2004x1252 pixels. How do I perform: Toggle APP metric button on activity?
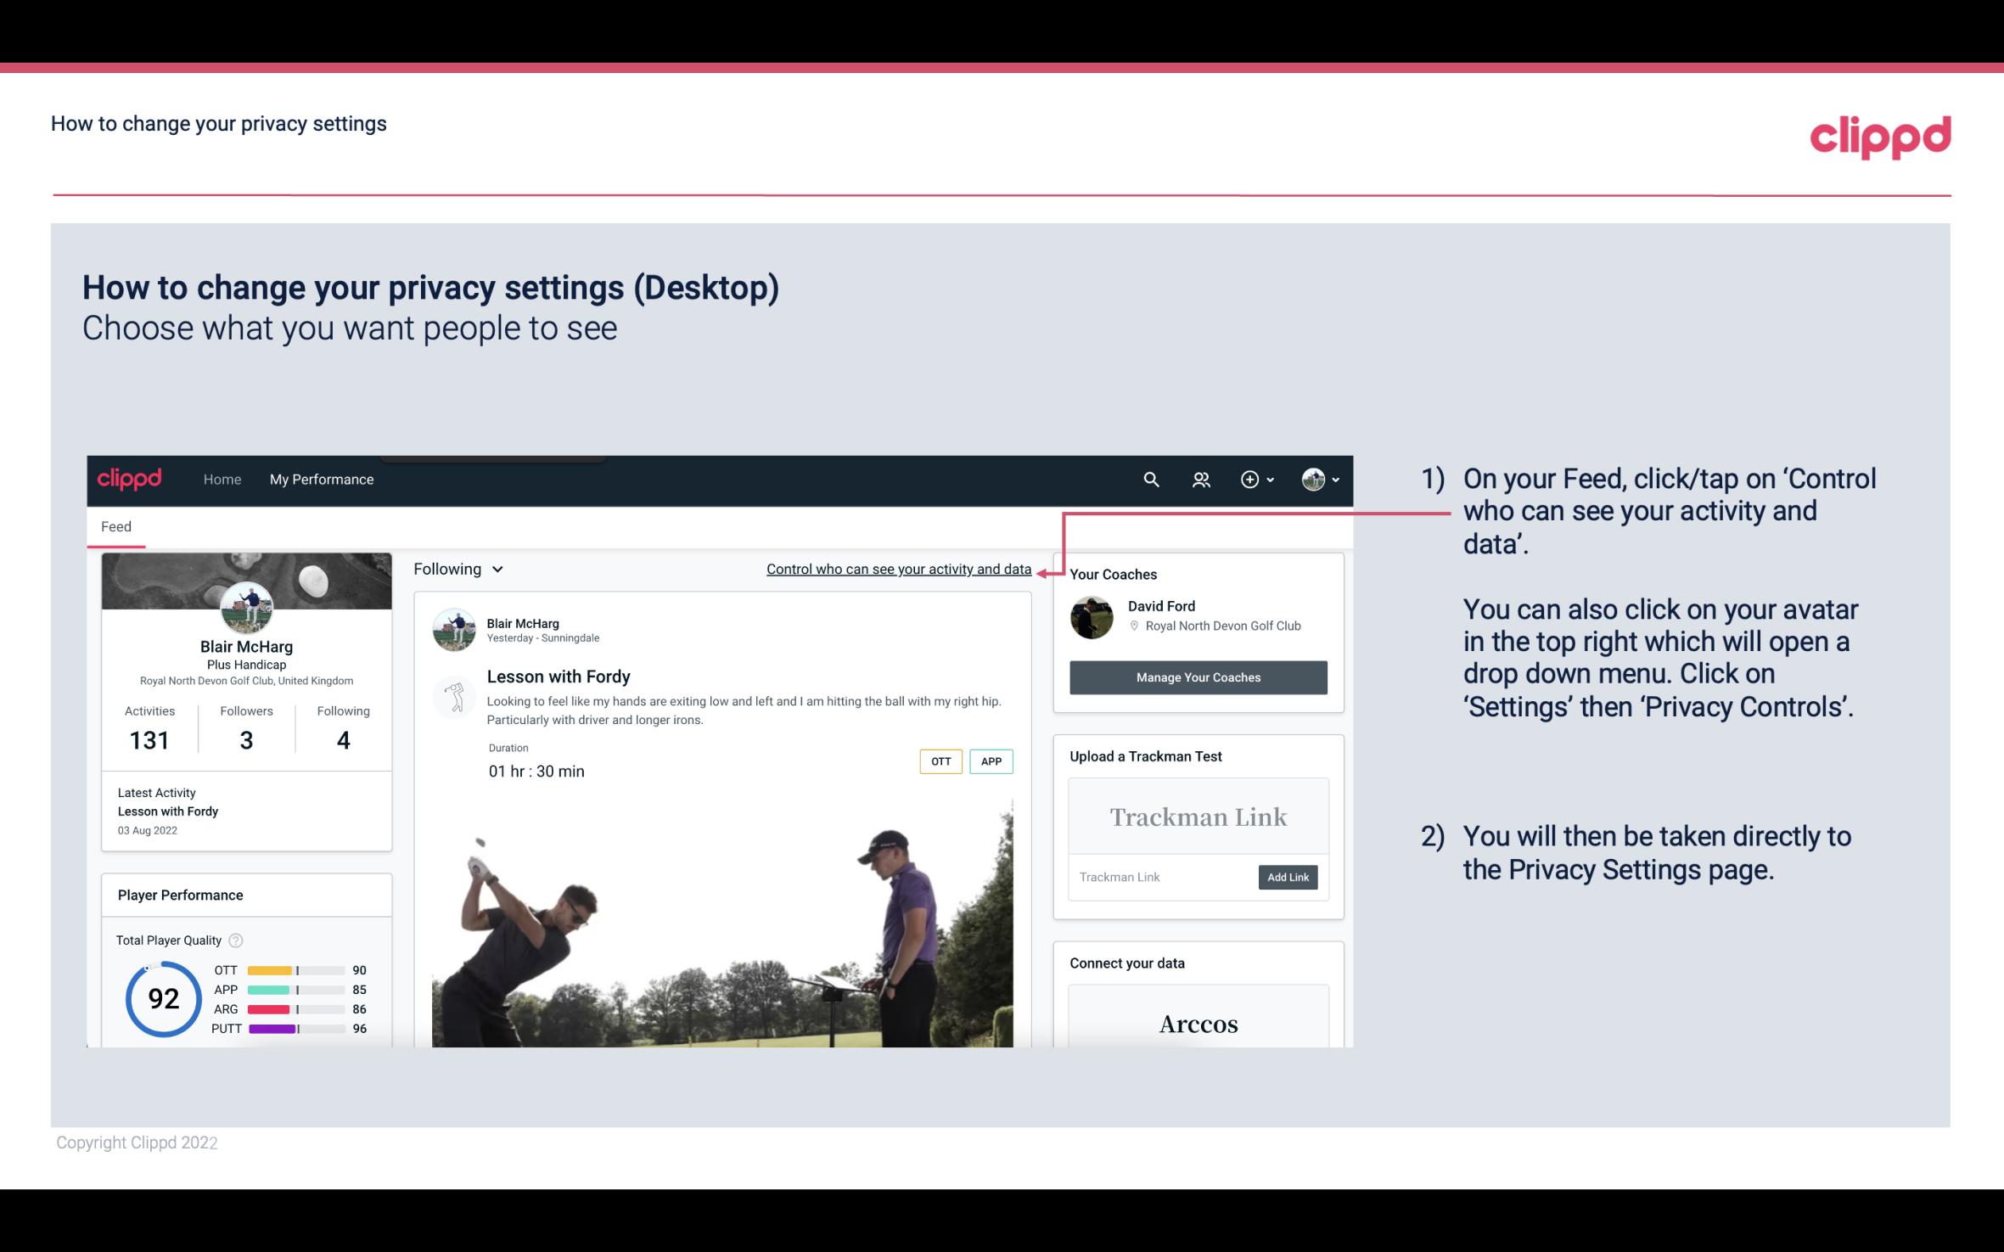click(x=993, y=761)
